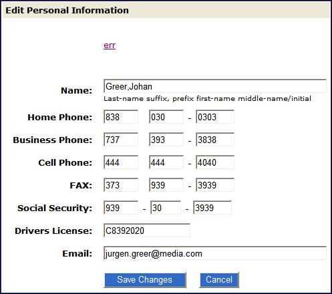
Task: Click Cell Phone prefix middle field
Action: [x=166, y=162]
